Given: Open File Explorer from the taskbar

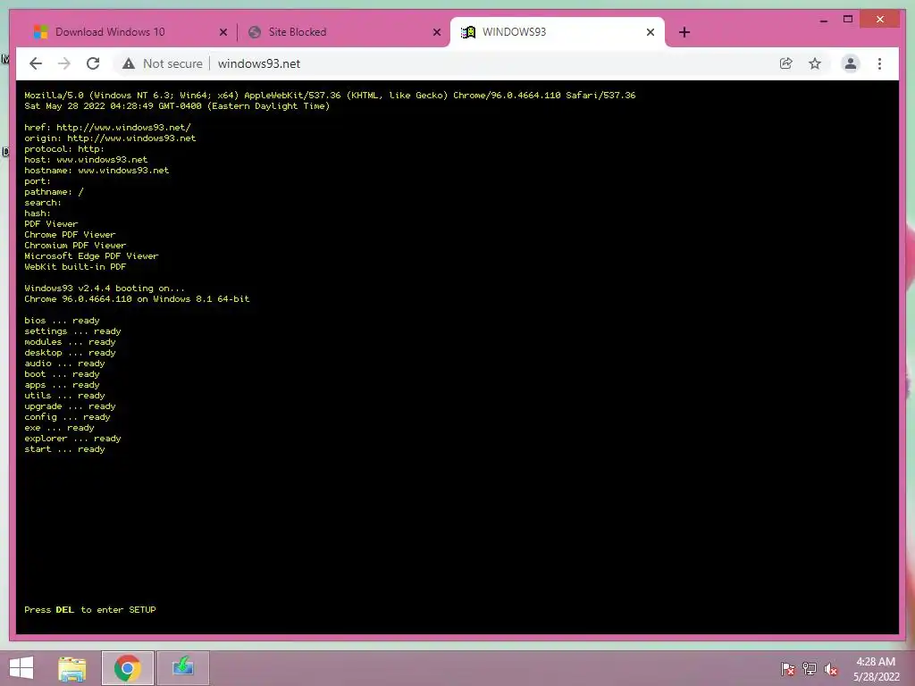Looking at the screenshot, I should coord(72,668).
